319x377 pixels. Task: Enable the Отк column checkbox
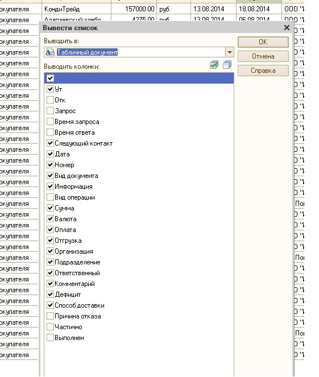[50, 100]
